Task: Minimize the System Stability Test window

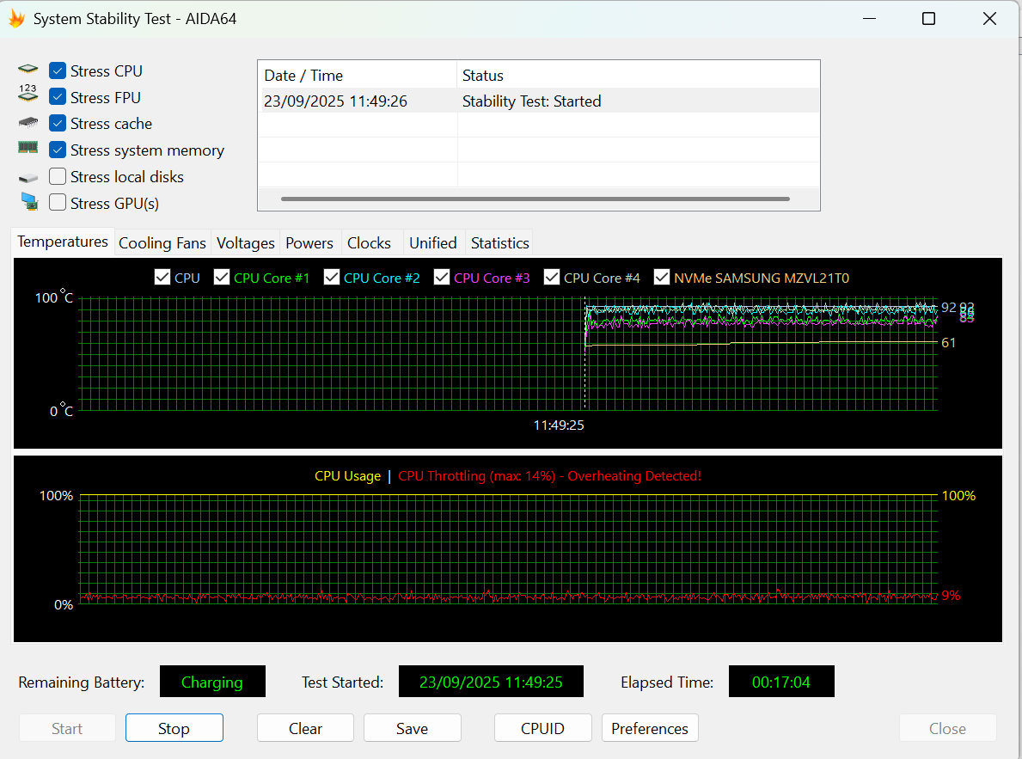Action: click(869, 18)
